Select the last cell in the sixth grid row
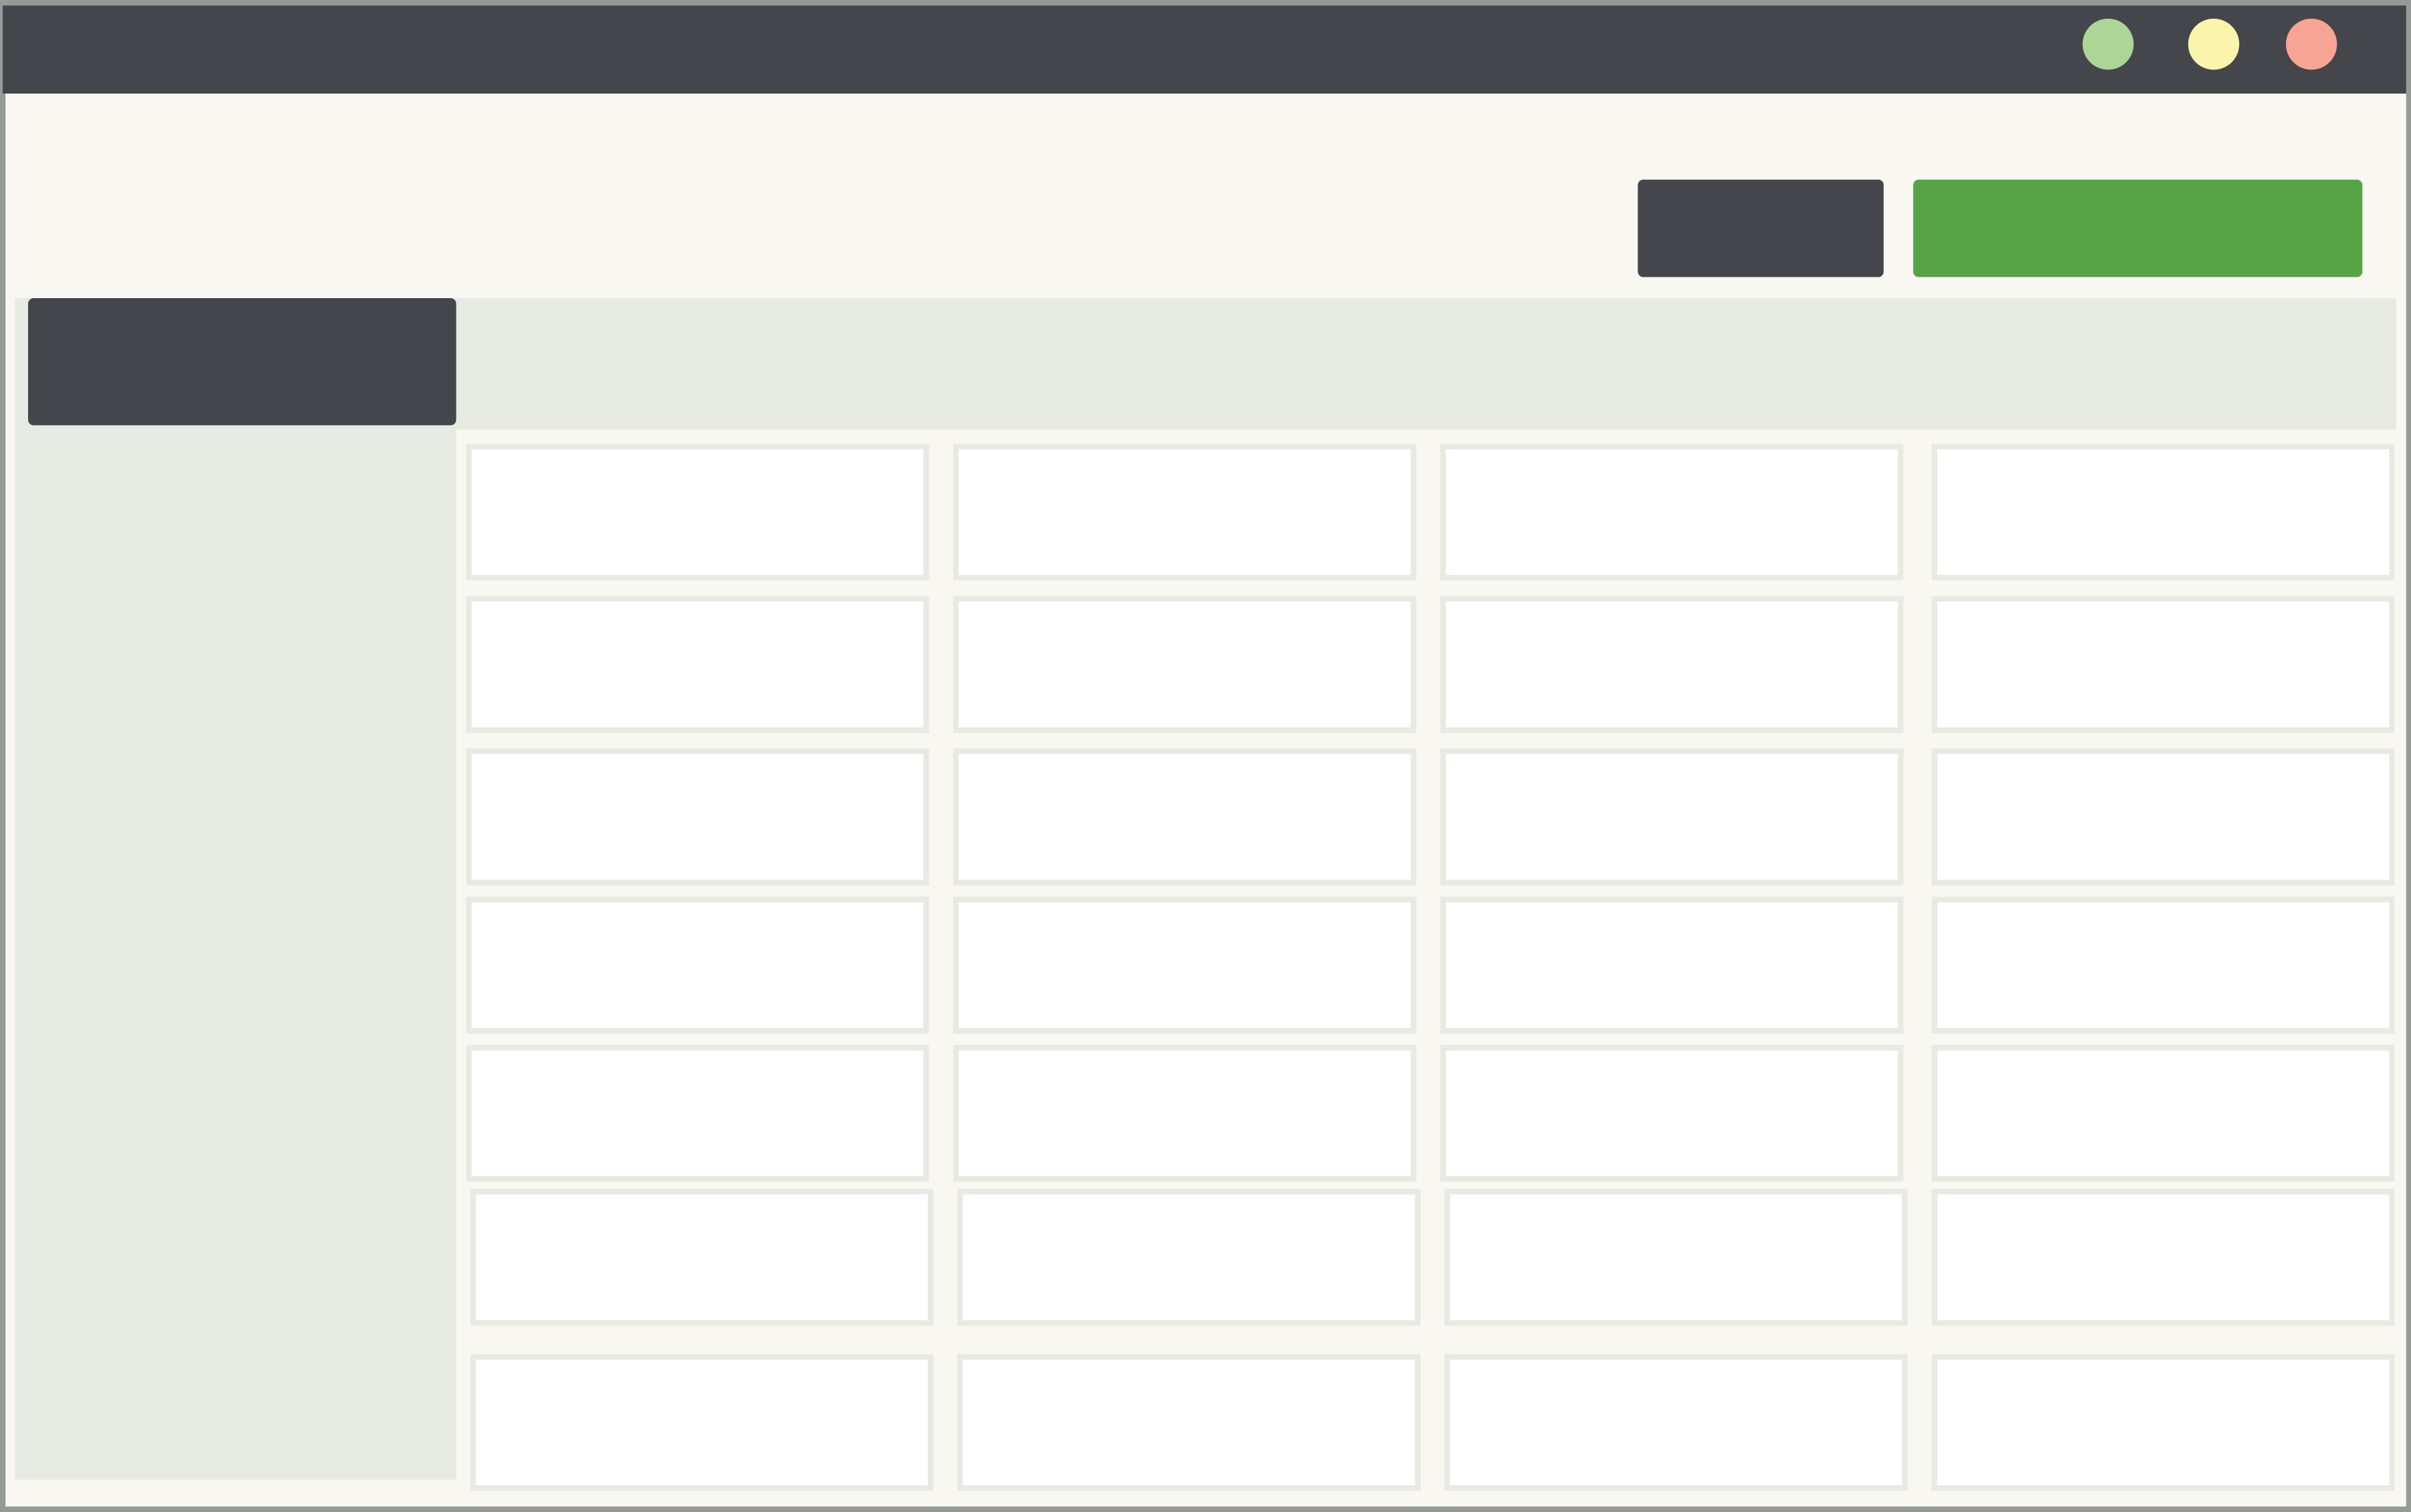 [x=2162, y=1257]
